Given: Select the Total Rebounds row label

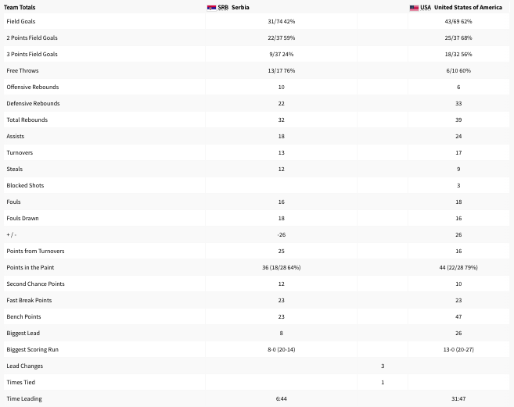Looking at the screenshot, I should point(27,120).
